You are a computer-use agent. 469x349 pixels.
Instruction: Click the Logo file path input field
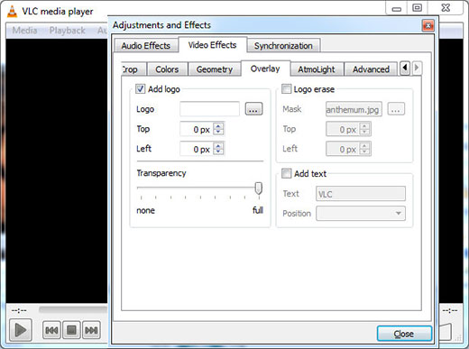(x=209, y=109)
